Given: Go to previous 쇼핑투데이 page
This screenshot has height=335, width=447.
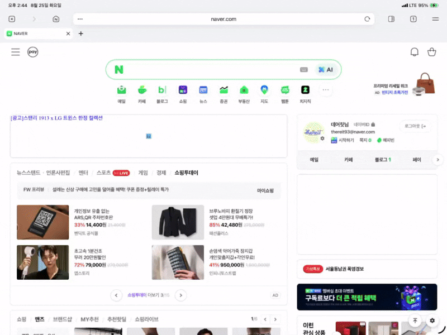Looking at the screenshot, I should point(116,295).
